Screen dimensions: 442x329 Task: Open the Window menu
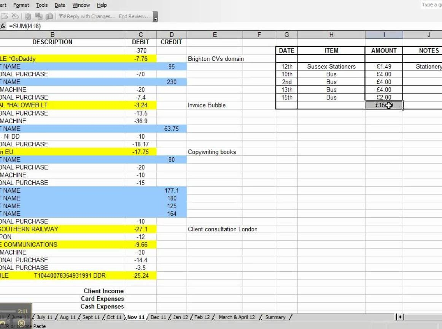pyautogui.click(x=81, y=5)
